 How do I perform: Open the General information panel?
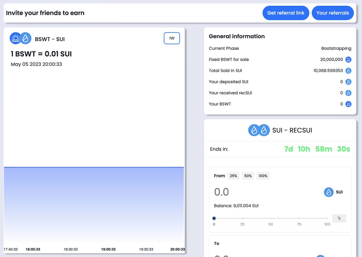tap(237, 36)
